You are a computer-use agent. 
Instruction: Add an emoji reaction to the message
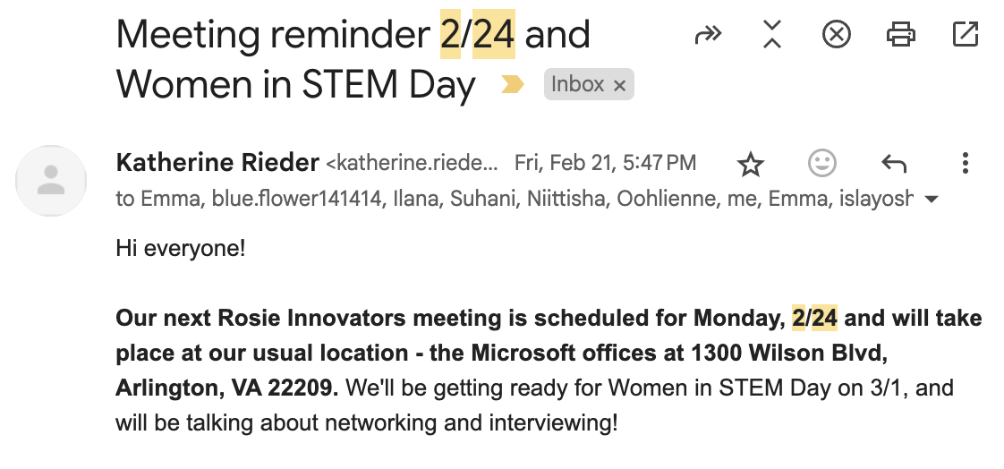pos(821,163)
